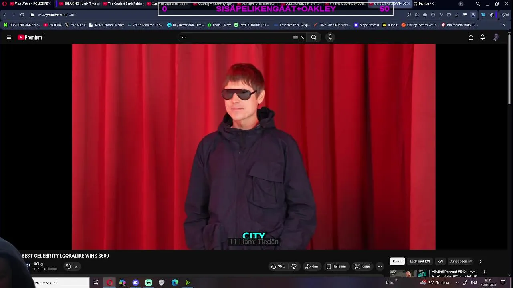
Task: Open Microsoft Edge from the taskbar
Action: 175,283
